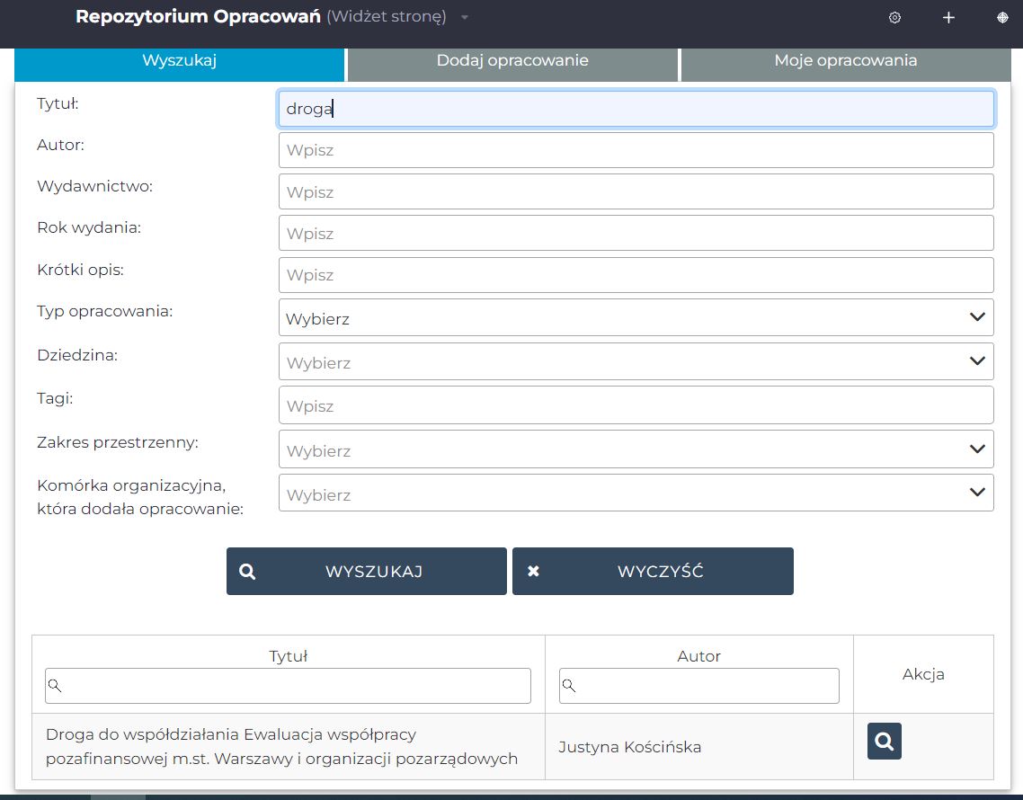Click the plus icon in header

pyautogui.click(x=948, y=18)
